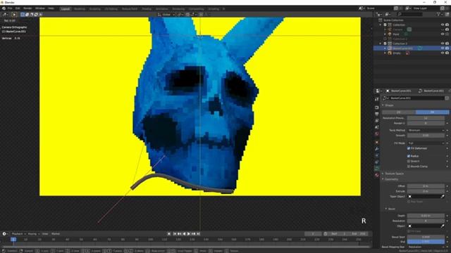451x253 pixels.
Task: Open the Modifiers properties tab
Action: [x=377, y=148]
